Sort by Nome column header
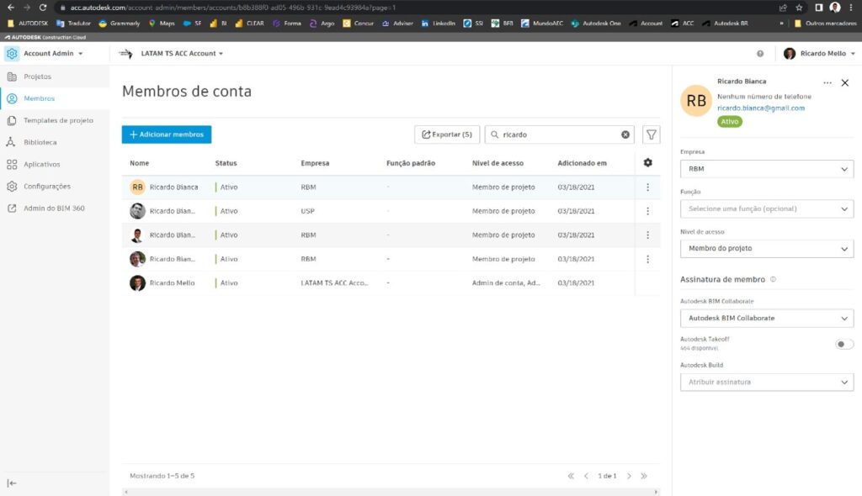 click(139, 163)
